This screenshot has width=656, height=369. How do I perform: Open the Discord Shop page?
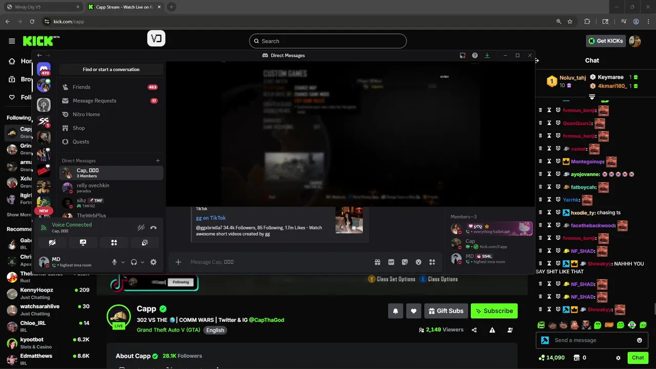[x=111, y=128]
